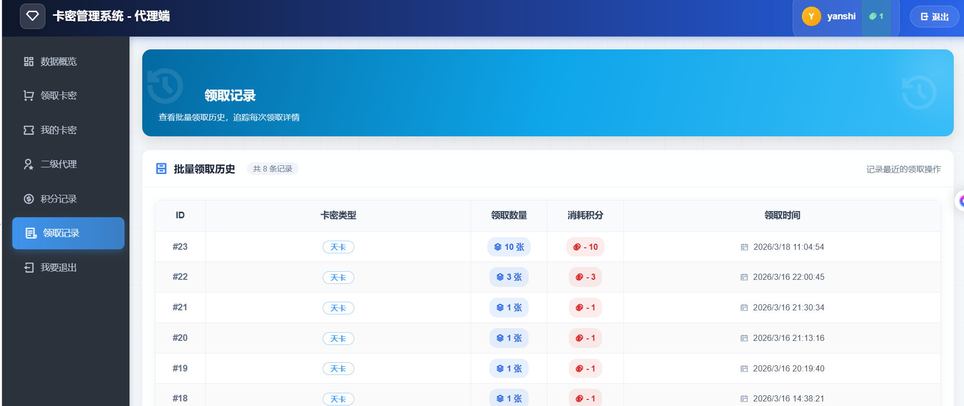Click the 卡密管理系统 - 代理端 title
Viewport: 964px width, 406px height.
[x=112, y=16]
